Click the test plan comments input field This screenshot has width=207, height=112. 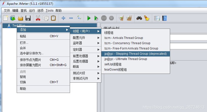[189, 46]
